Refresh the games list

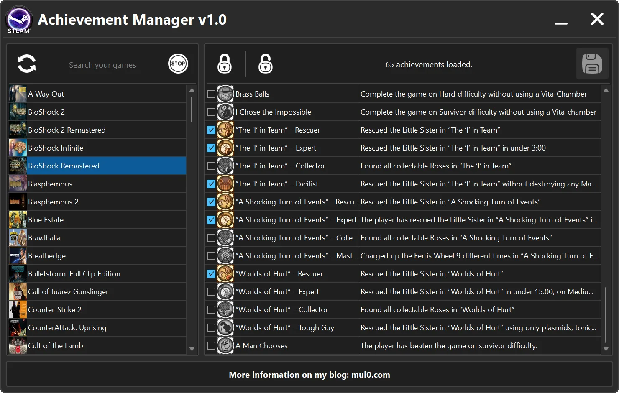coord(27,64)
